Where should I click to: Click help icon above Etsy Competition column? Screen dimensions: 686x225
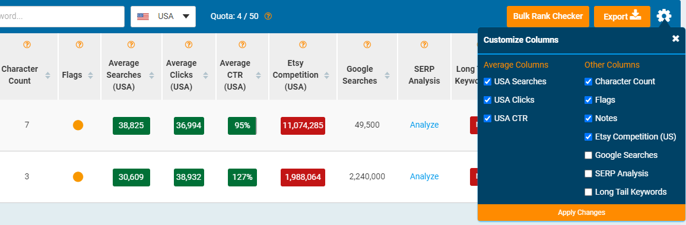pyautogui.click(x=302, y=44)
